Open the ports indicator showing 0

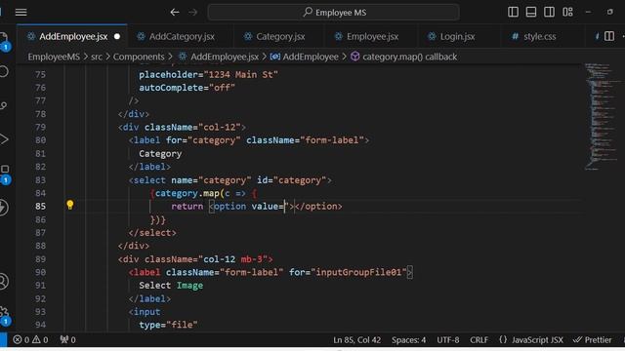67,340
